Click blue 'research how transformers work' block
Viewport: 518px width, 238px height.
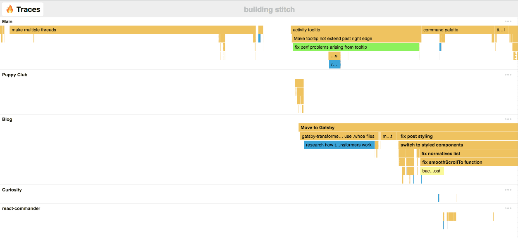pos(339,145)
